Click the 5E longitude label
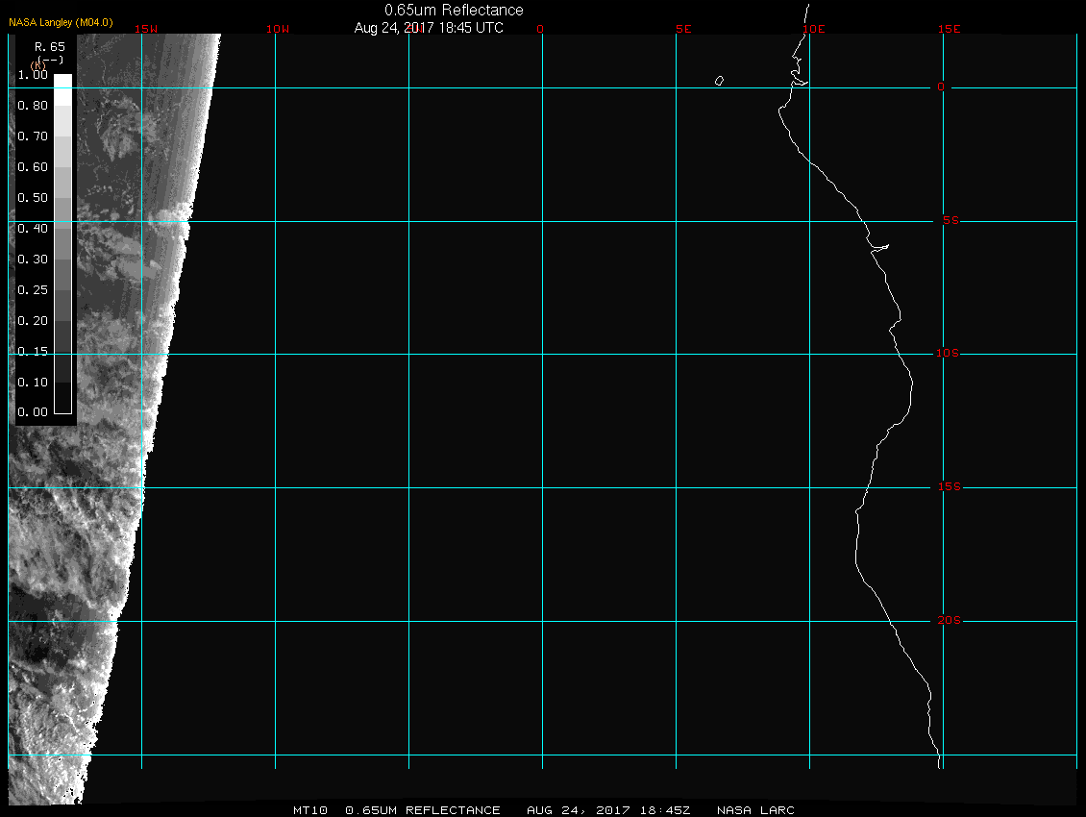Viewport: 1086px width, 817px height. 683,29
